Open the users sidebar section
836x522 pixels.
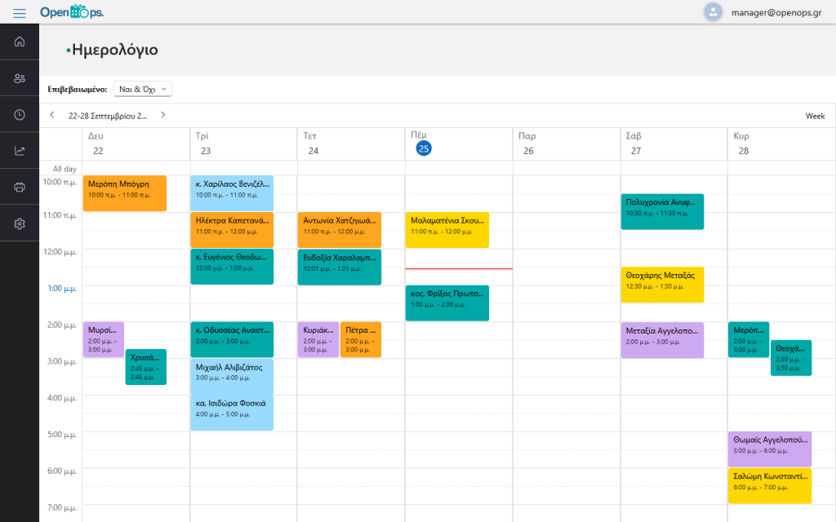[20, 78]
